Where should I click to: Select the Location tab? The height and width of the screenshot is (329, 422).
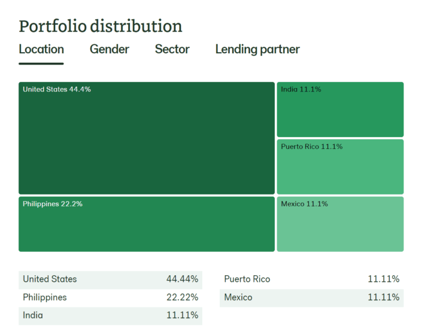[41, 49]
